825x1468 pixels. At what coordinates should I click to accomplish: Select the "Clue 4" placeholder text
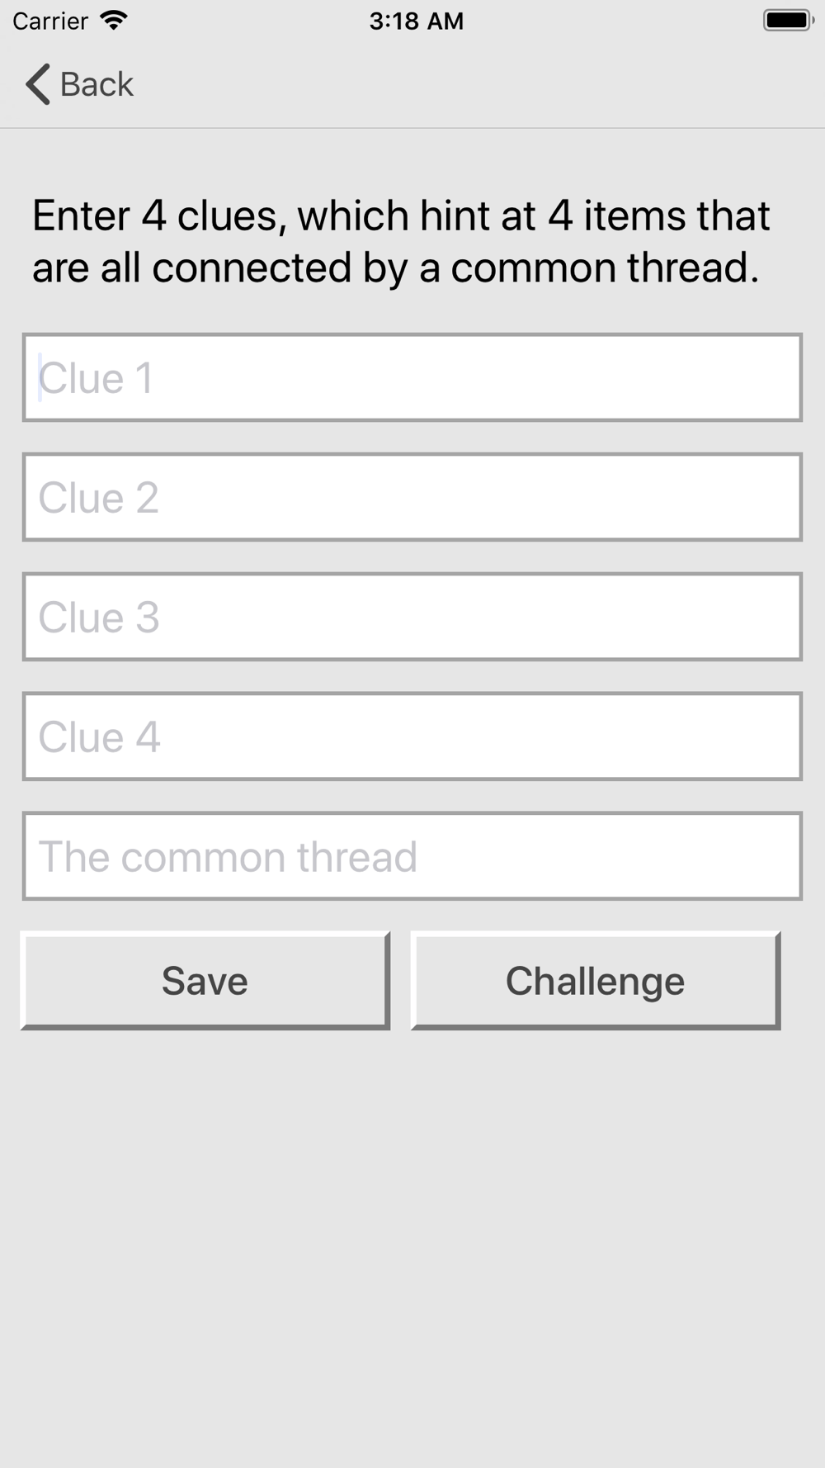point(99,736)
